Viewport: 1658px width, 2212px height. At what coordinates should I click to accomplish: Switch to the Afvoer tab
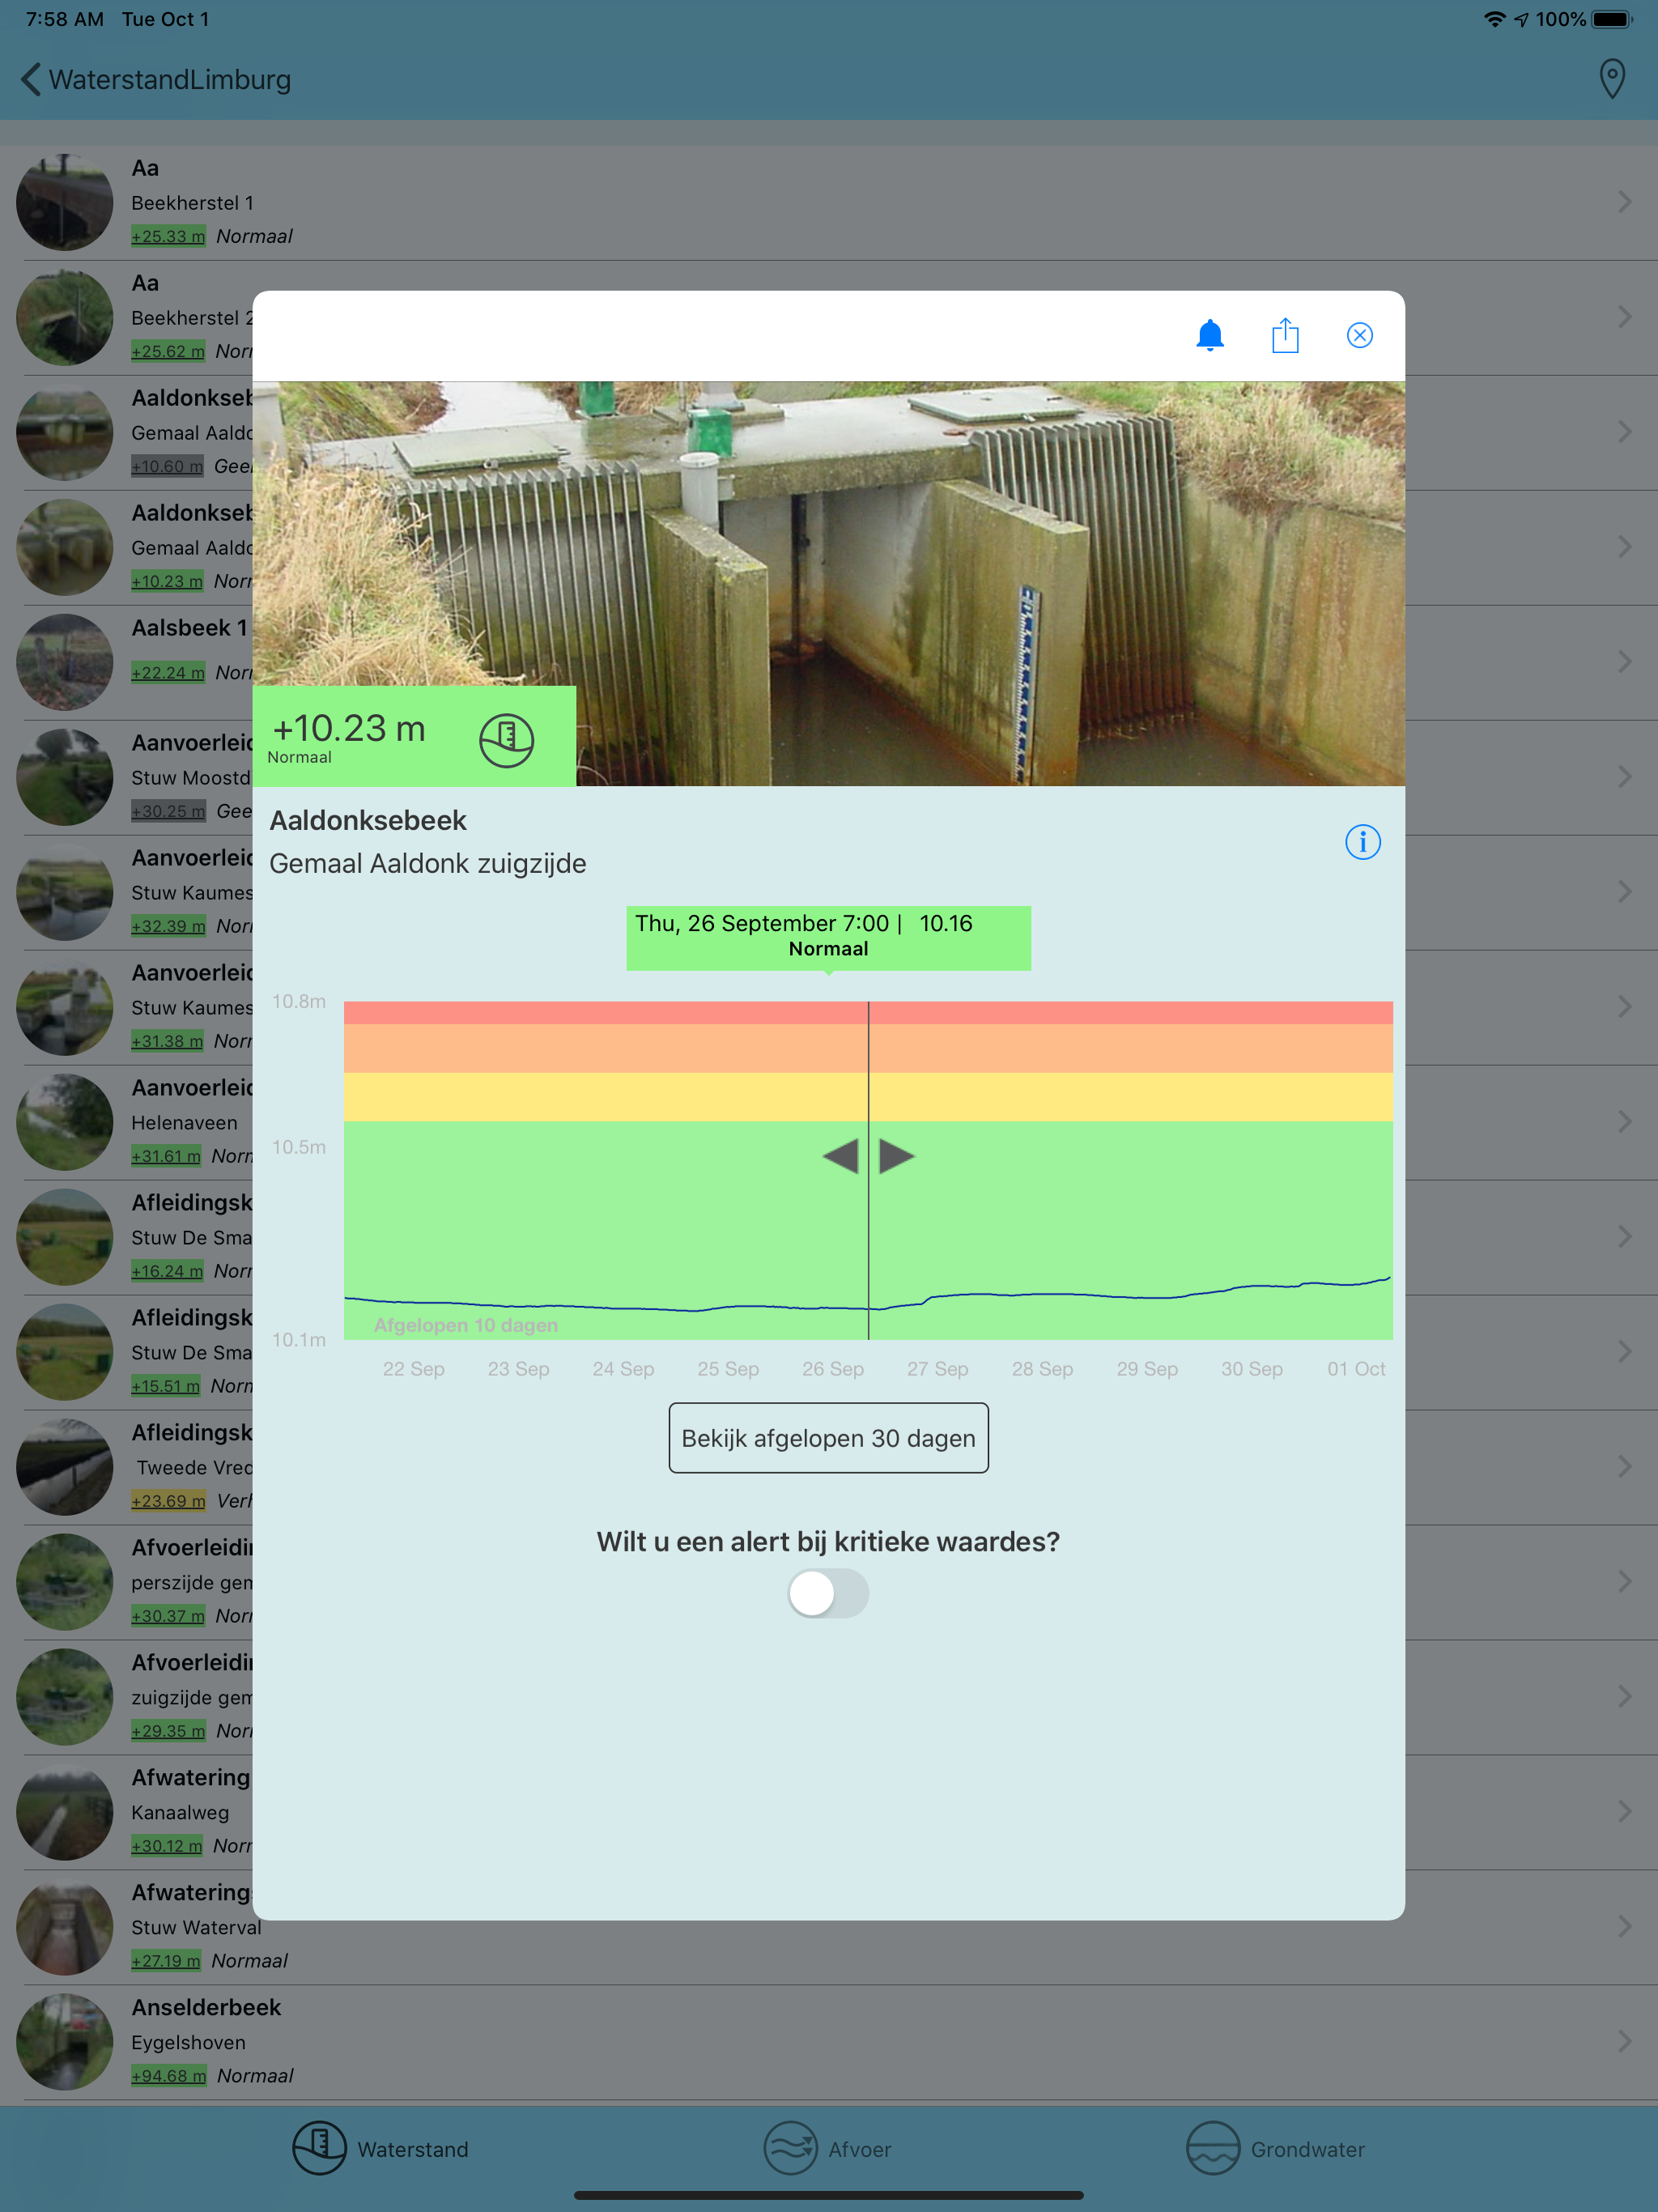click(828, 2148)
